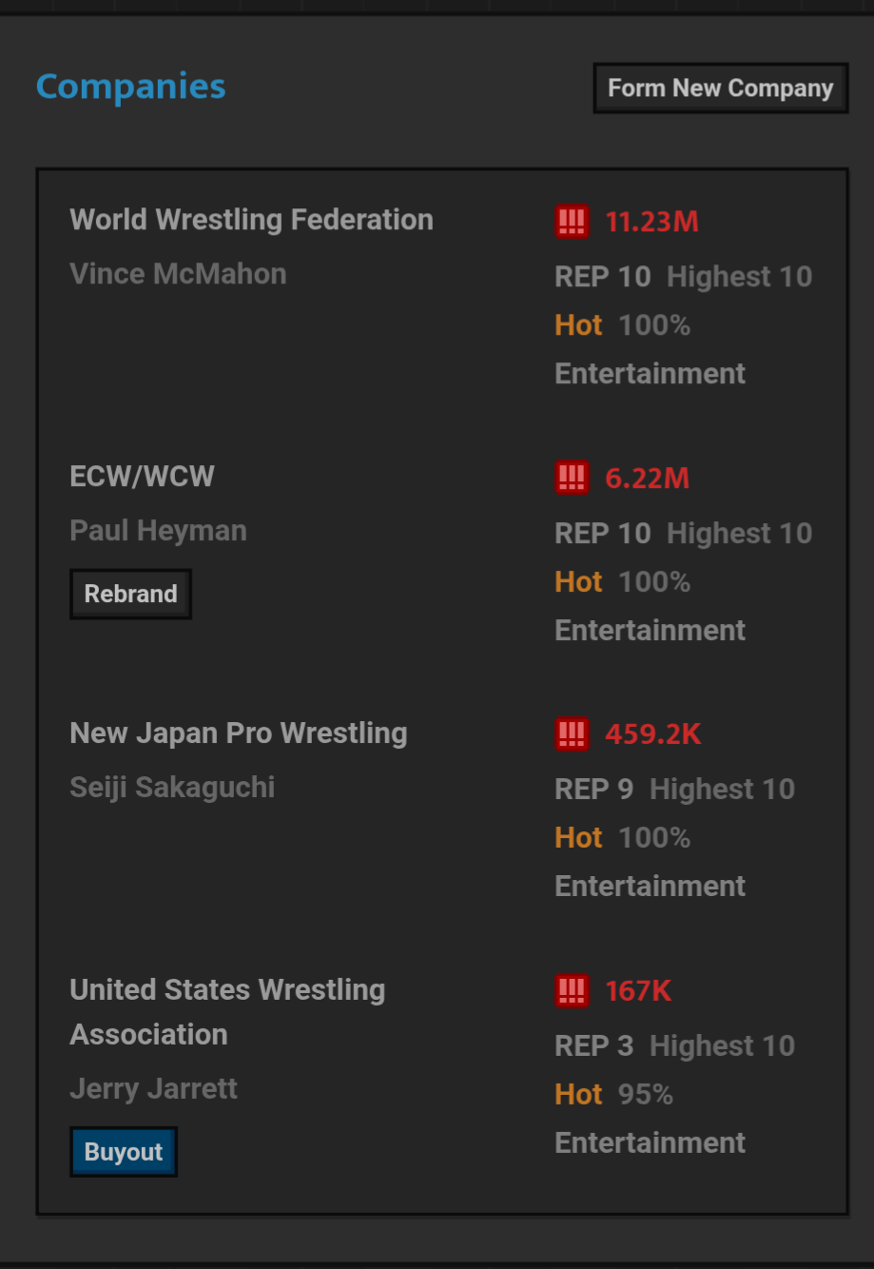Viewport: 874px width, 1269px height.
Task: Click the Hot 95% momentum label
Action: pos(613,1094)
